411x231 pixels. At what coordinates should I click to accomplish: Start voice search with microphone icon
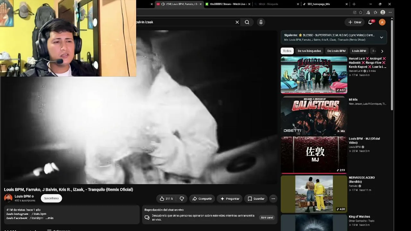pyautogui.click(x=261, y=22)
